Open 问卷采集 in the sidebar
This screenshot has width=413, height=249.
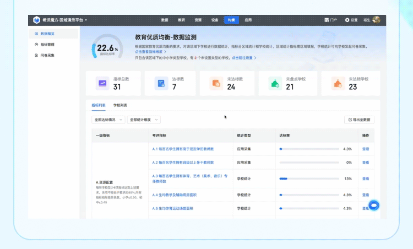[47, 55]
